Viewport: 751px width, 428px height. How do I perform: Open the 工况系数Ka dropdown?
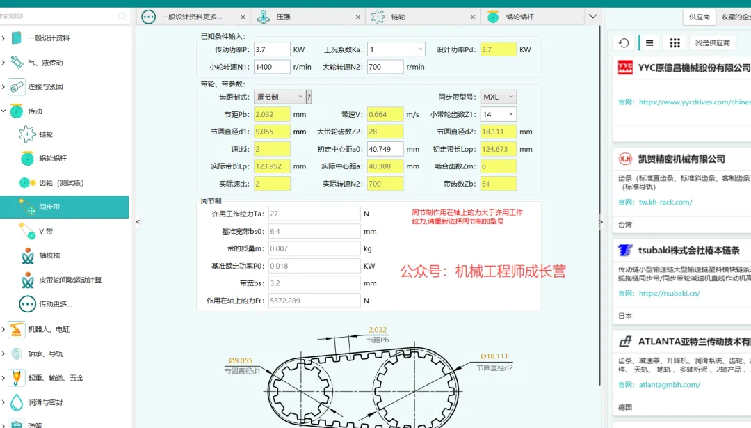(x=396, y=49)
